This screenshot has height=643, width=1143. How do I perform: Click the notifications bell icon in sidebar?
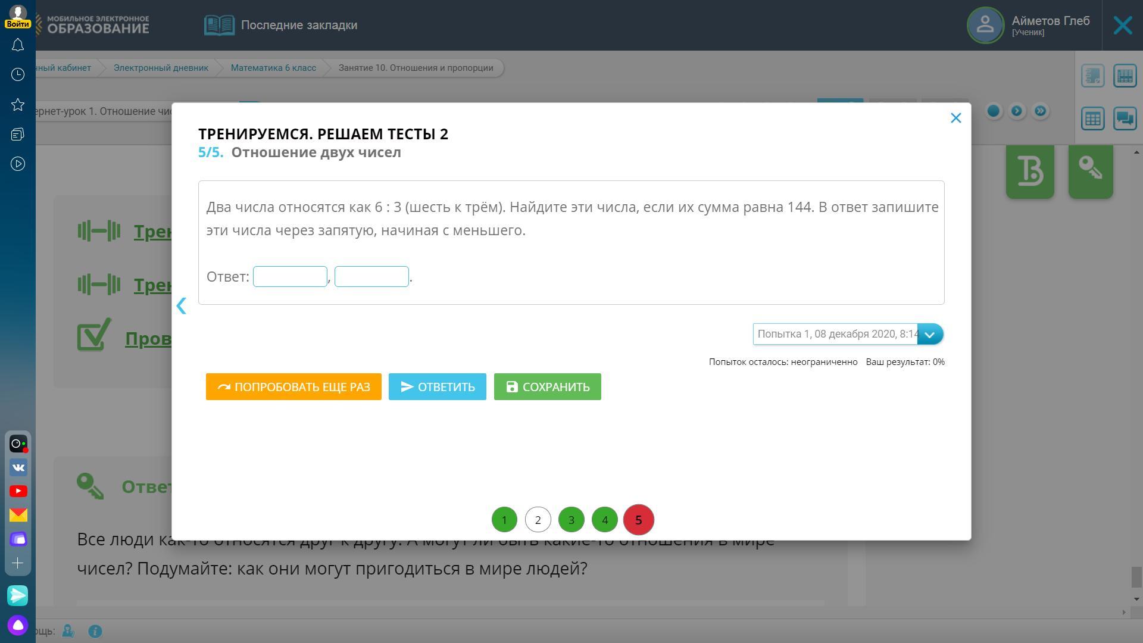(x=18, y=45)
